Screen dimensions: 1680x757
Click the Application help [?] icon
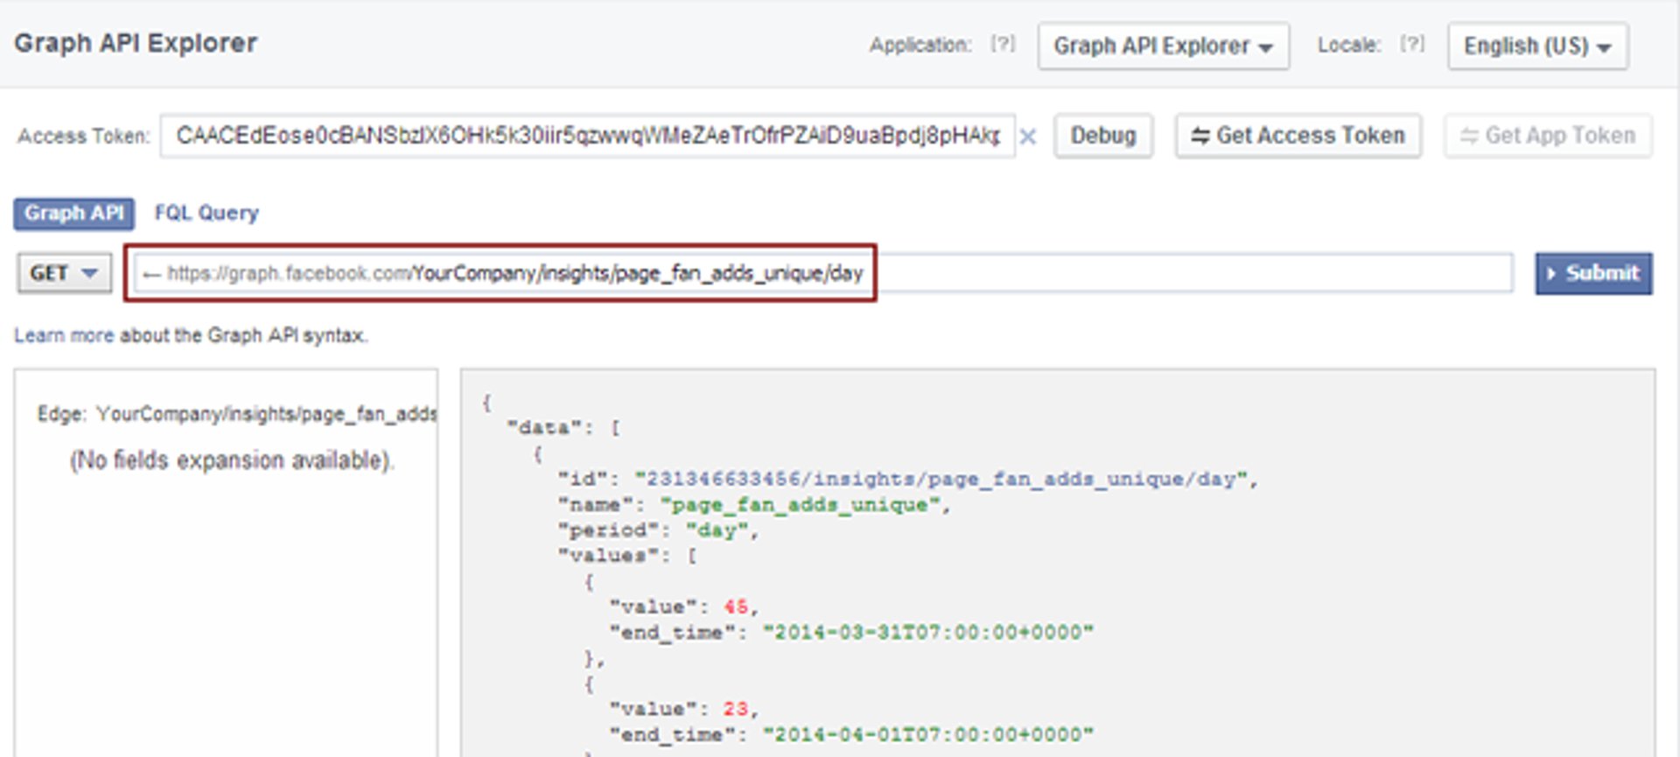click(1003, 44)
